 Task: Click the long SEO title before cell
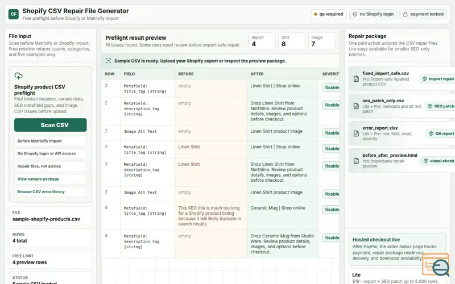tap(210, 216)
